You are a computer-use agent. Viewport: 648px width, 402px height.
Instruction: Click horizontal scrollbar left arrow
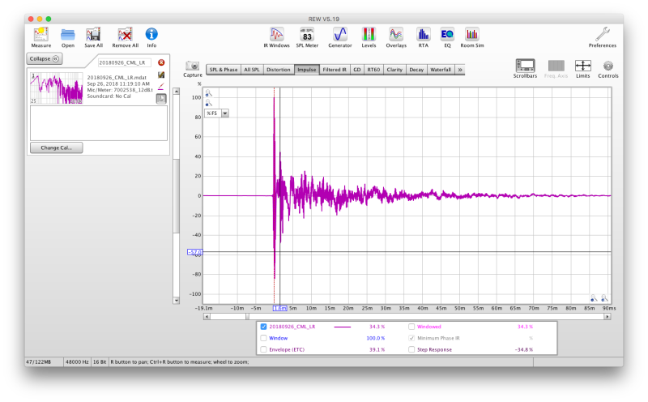pyautogui.click(x=207, y=316)
